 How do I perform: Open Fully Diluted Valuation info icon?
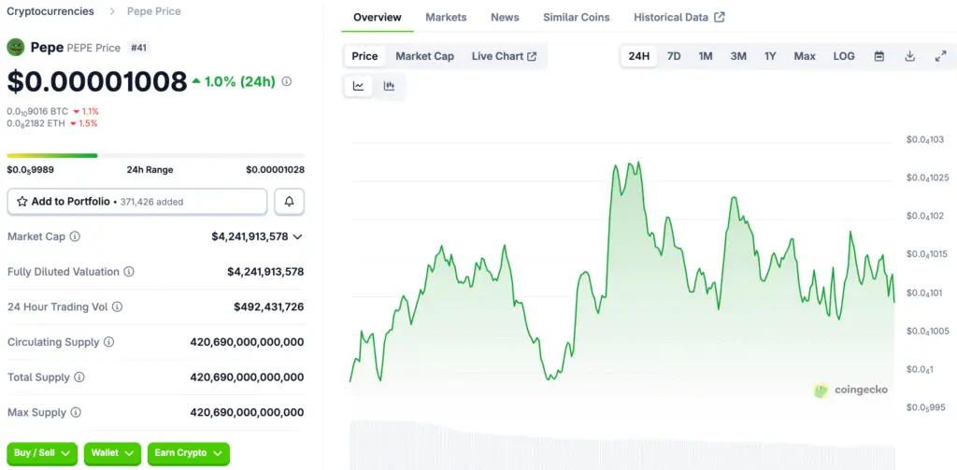coord(129,272)
